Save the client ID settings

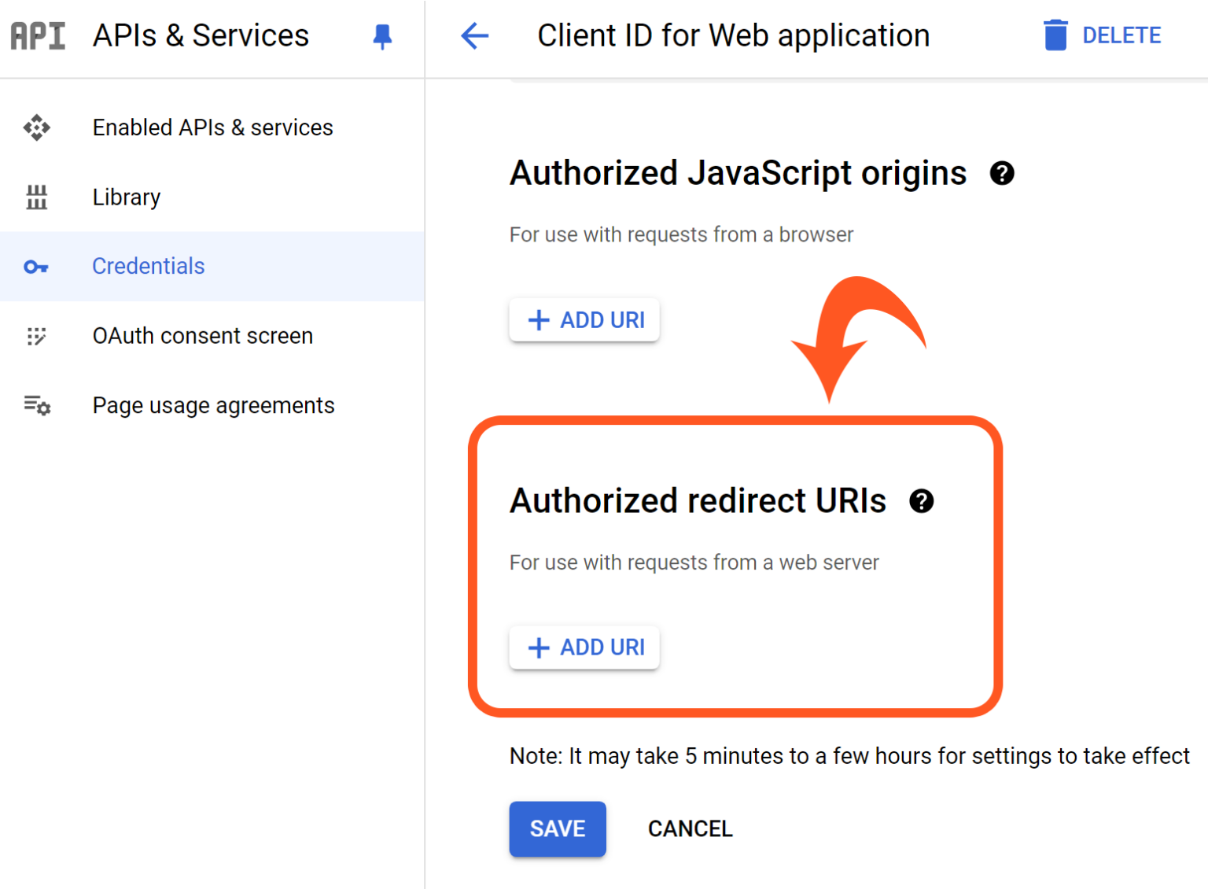pos(558,828)
